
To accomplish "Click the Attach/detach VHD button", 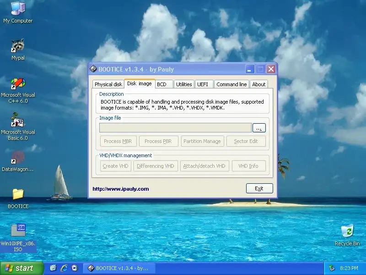I will (205, 166).
